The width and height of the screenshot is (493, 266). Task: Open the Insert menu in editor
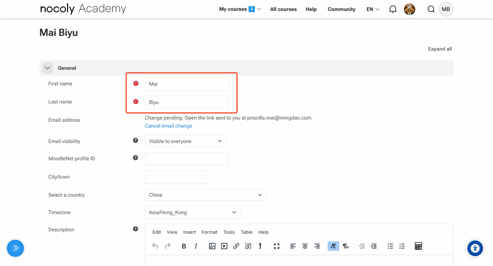(189, 232)
